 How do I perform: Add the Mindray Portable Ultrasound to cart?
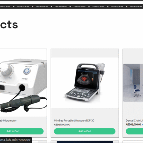[85, 131]
